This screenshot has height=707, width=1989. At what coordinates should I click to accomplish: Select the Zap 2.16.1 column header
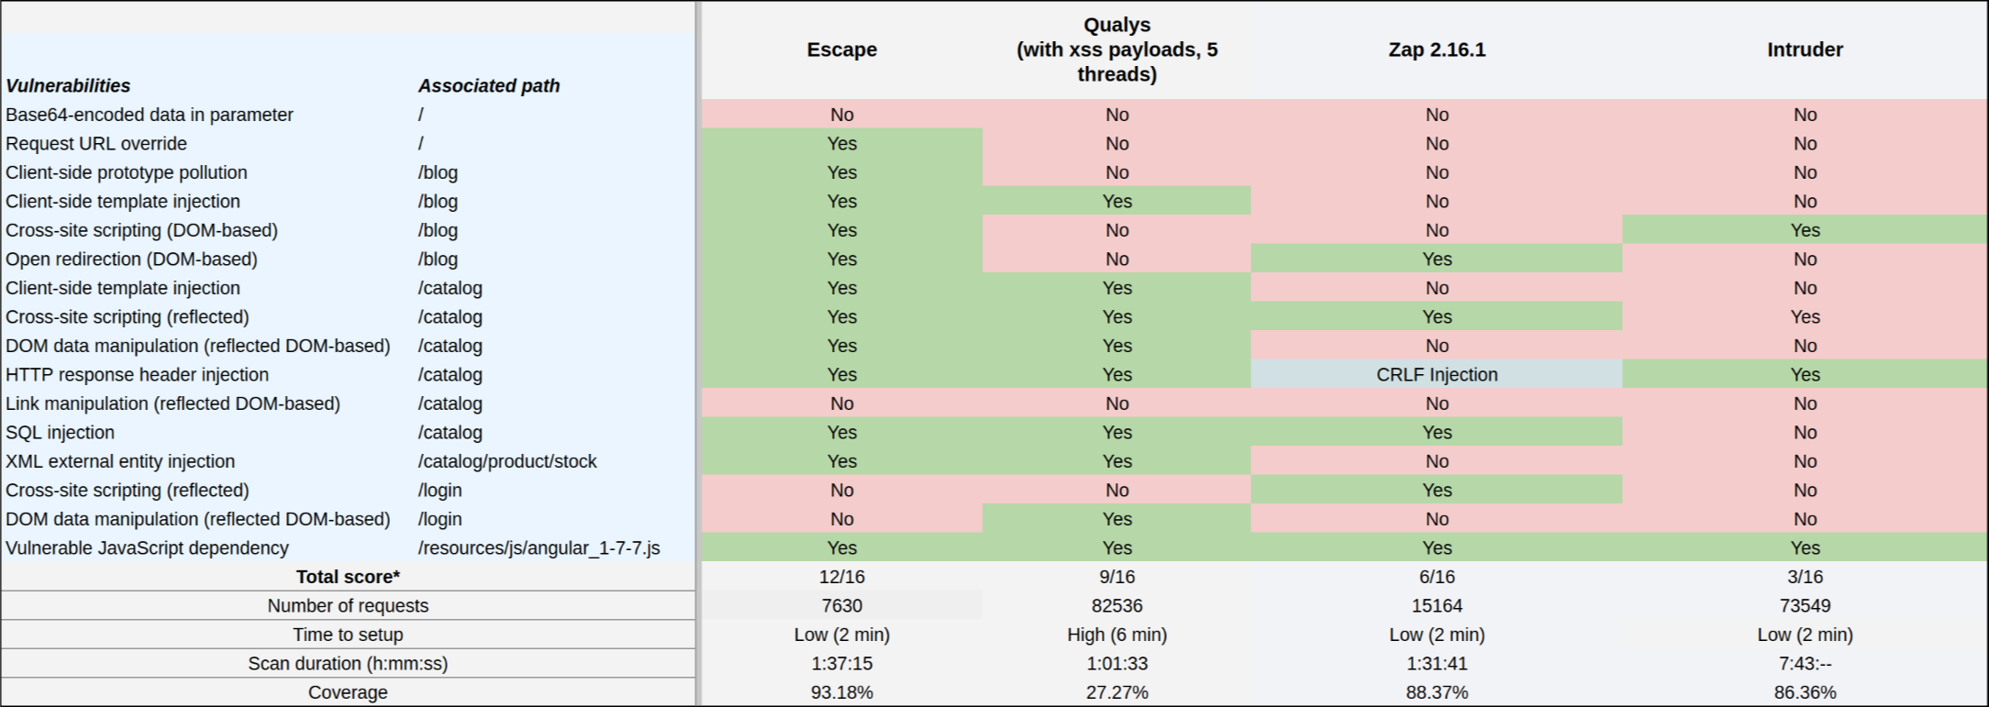coord(1437,50)
